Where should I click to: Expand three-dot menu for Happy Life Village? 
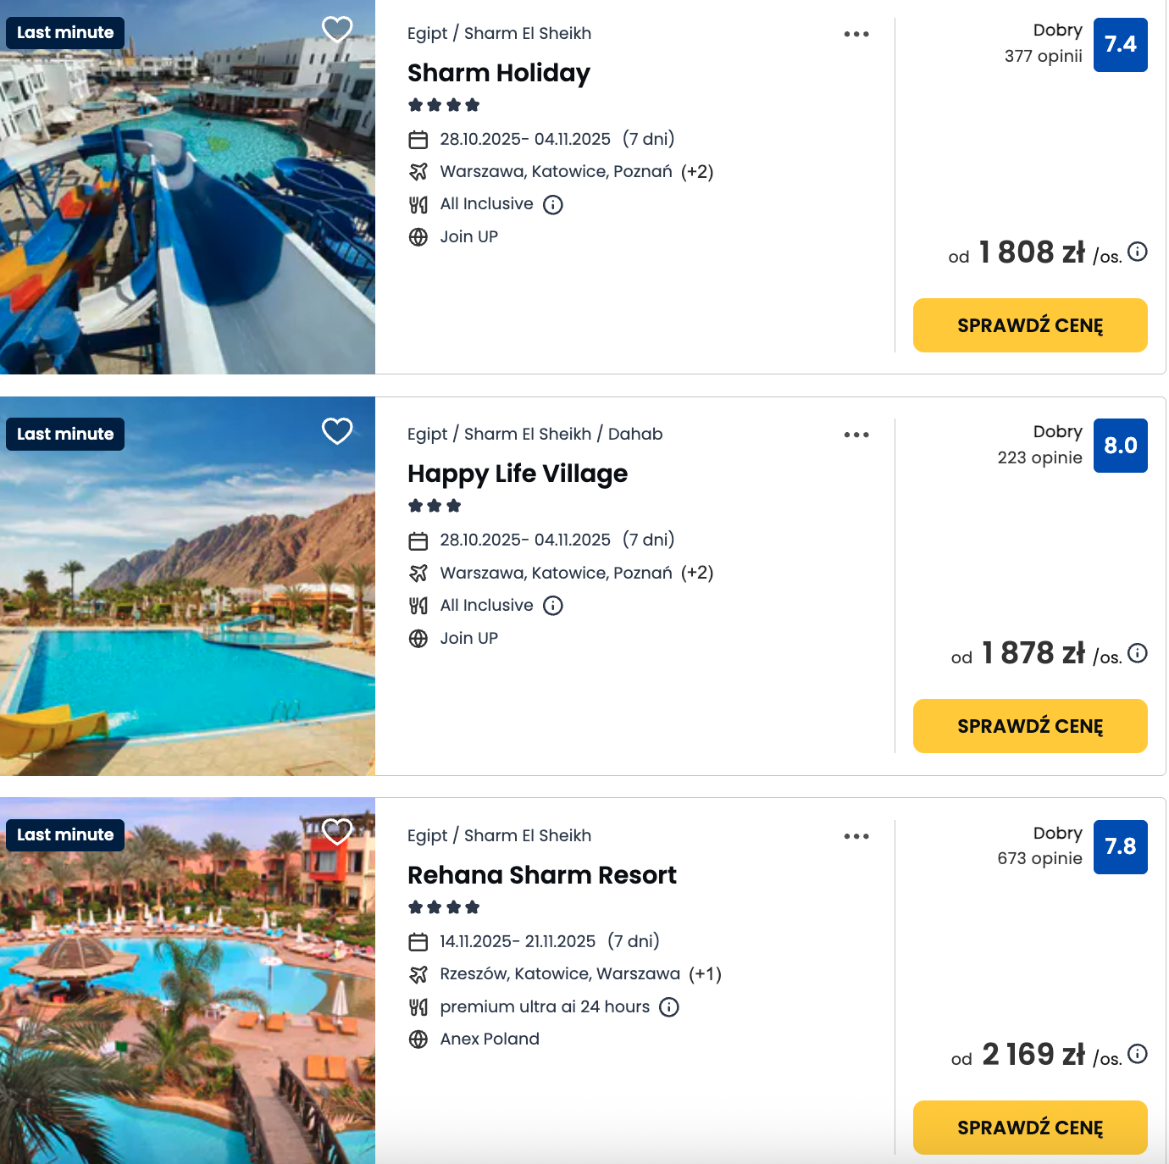[x=856, y=435]
